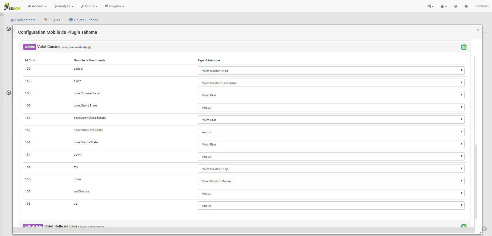
Task: Click the Volet Salle de bain title
Action: [x=61, y=226]
